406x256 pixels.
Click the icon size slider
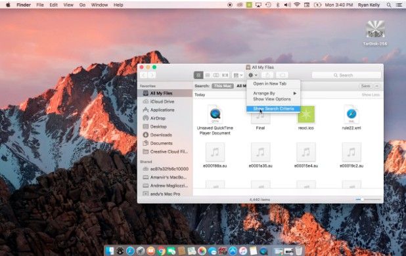point(368,200)
